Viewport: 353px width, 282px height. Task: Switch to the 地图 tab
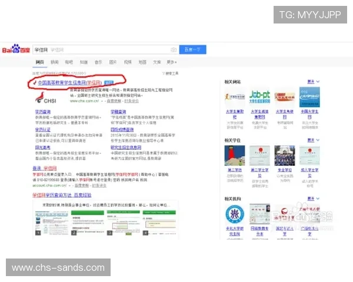(142, 62)
